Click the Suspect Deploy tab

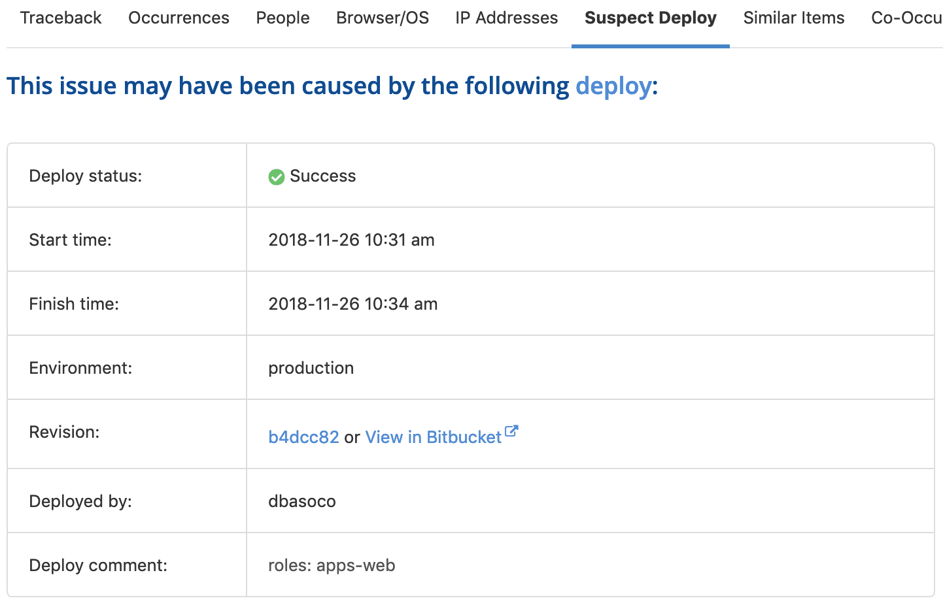(x=650, y=18)
